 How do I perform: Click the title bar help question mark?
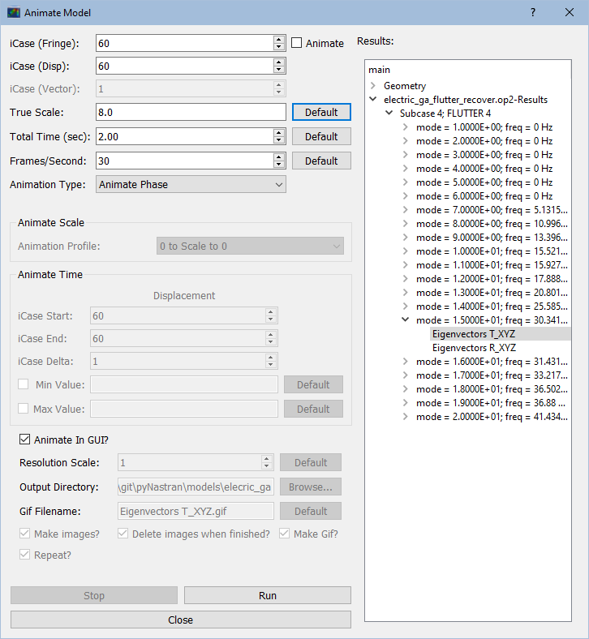coord(533,13)
